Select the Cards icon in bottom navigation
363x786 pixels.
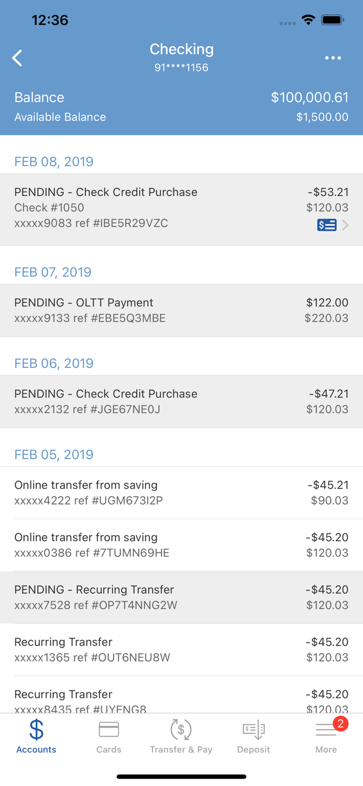(108, 727)
